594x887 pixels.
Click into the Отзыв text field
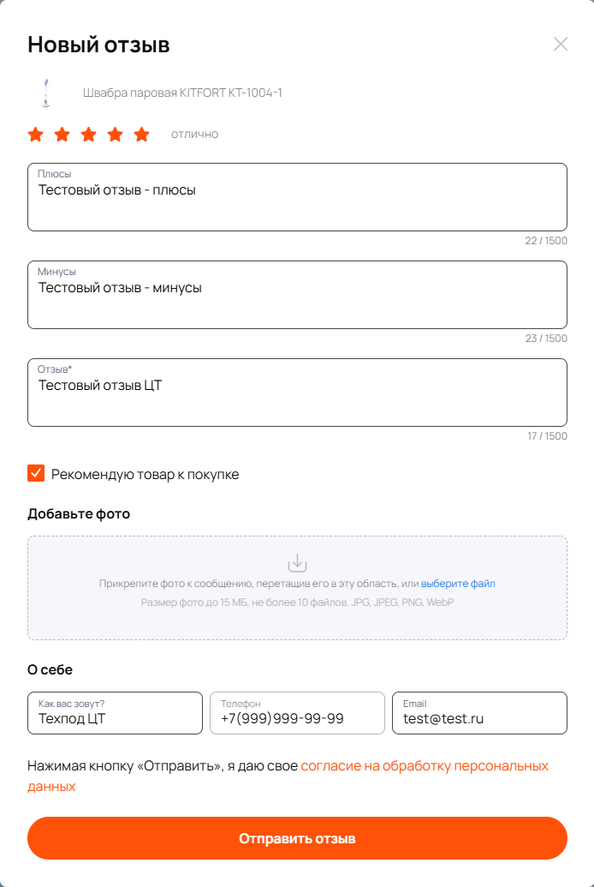(297, 393)
